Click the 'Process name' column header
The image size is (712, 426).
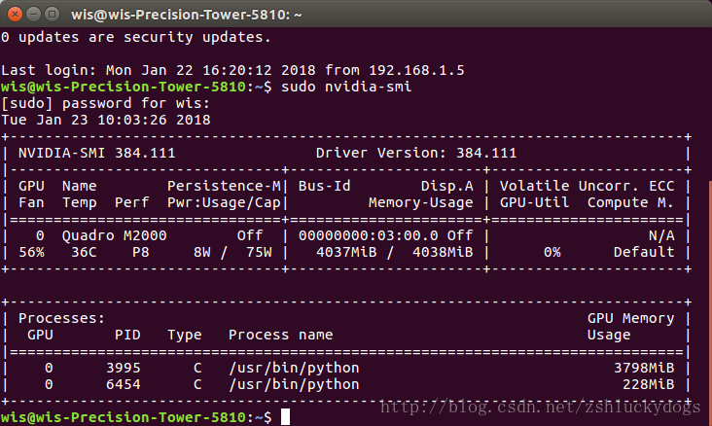coord(281,335)
